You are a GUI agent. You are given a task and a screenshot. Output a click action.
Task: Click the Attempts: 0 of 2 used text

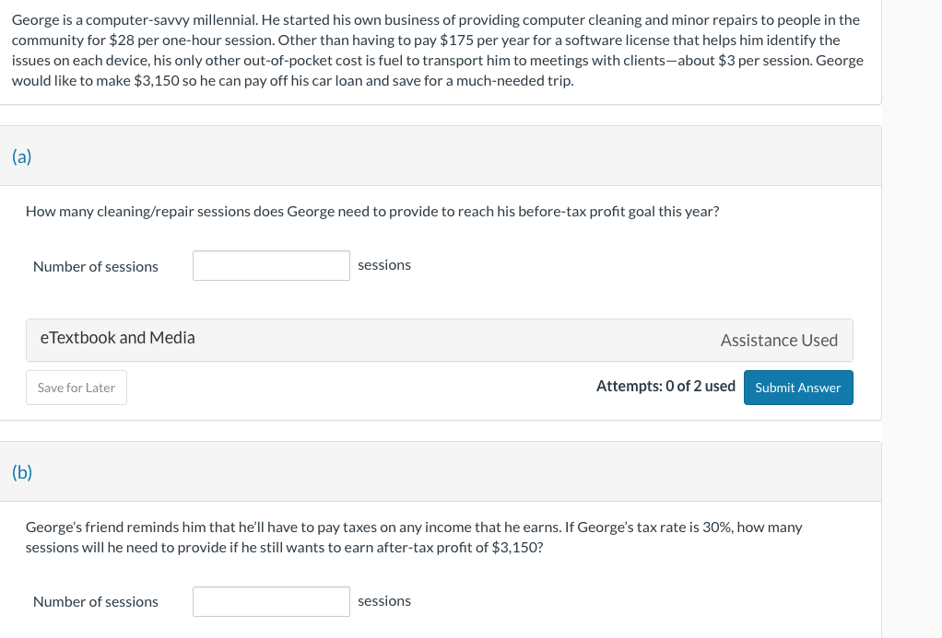(665, 387)
